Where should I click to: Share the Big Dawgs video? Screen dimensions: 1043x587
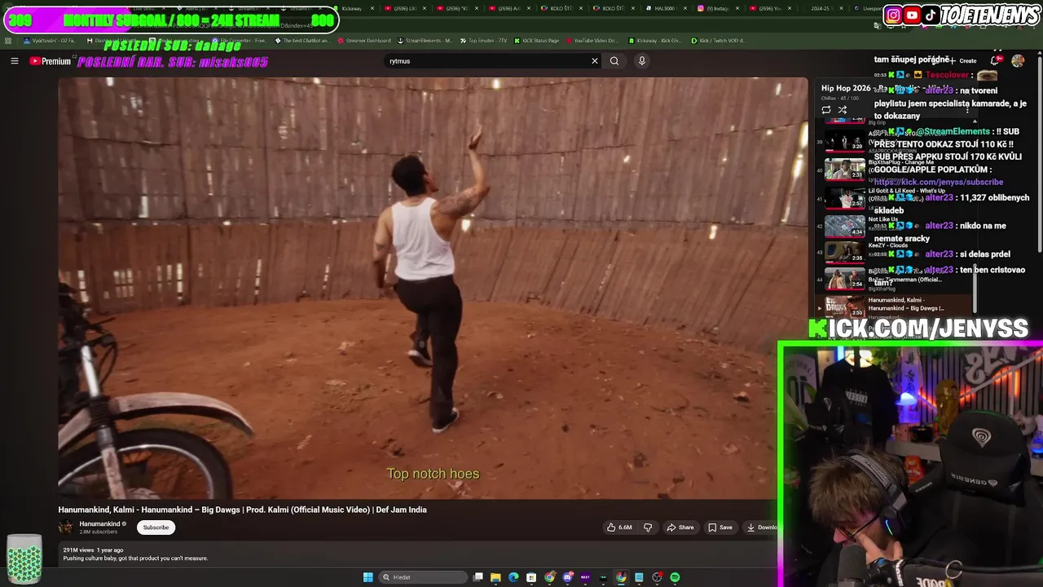(680, 527)
